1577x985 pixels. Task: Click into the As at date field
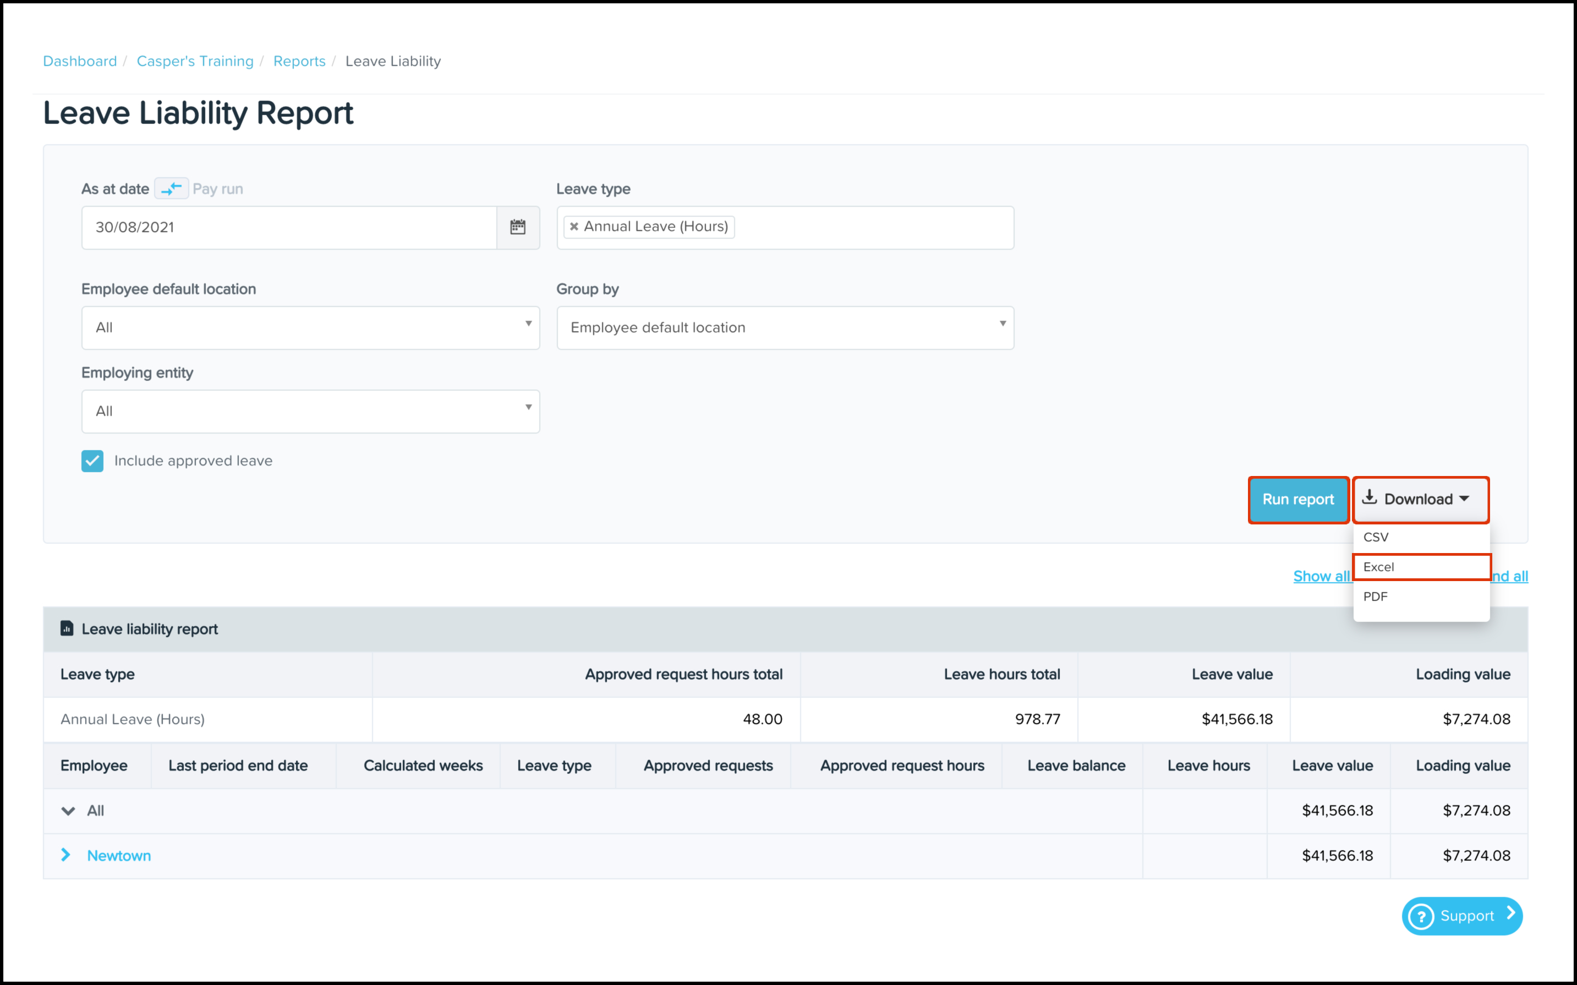pyautogui.click(x=288, y=227)
